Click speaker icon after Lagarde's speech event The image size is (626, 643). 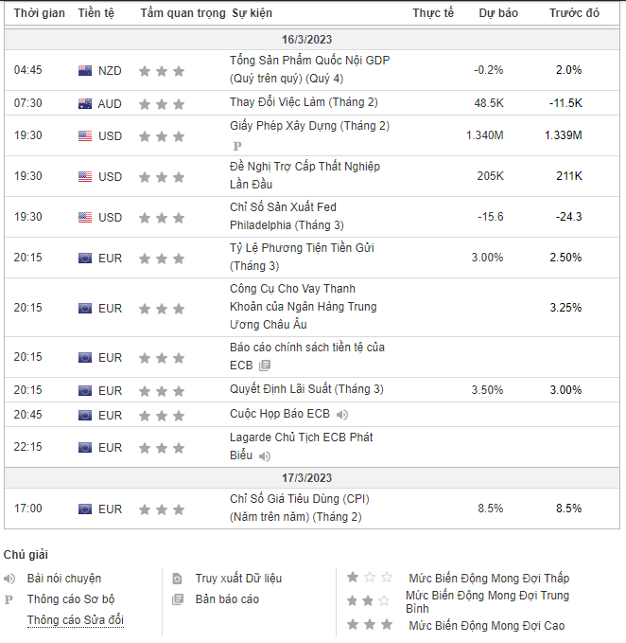[265, 456]
